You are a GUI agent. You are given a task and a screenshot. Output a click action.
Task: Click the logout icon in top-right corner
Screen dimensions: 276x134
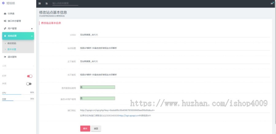pyautogui.click(x=272, y=3)
